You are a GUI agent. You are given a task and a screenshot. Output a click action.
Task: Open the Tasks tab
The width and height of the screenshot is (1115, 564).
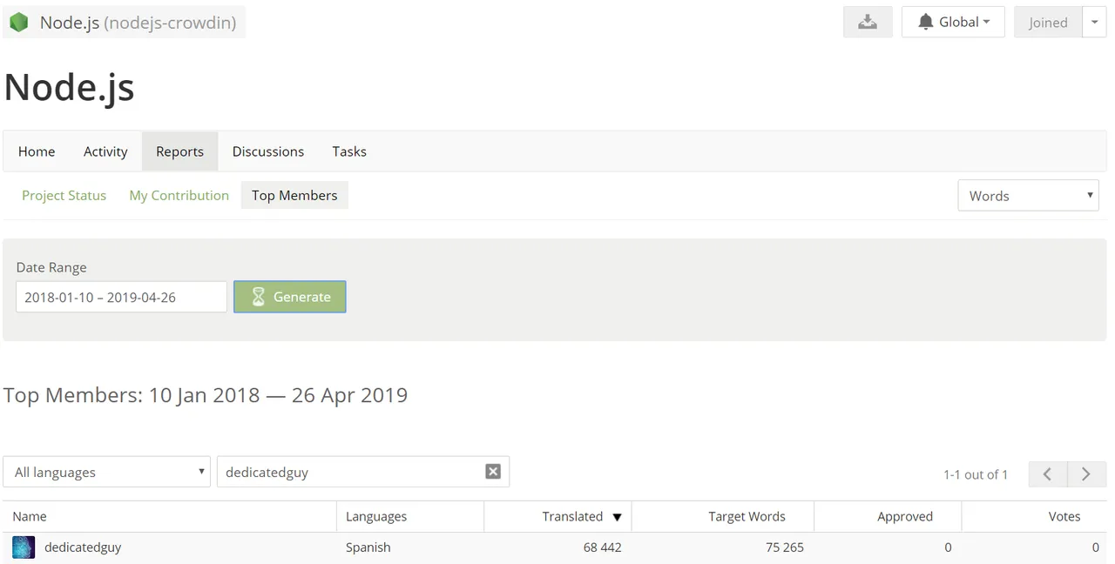coord(349,151)
